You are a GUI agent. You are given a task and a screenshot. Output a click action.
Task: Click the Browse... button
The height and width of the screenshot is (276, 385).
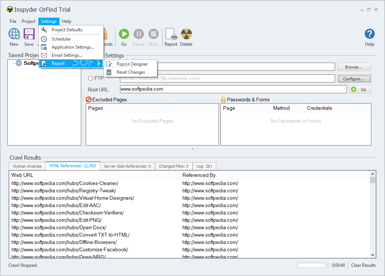pyautogui.click(x=354, y=67)
